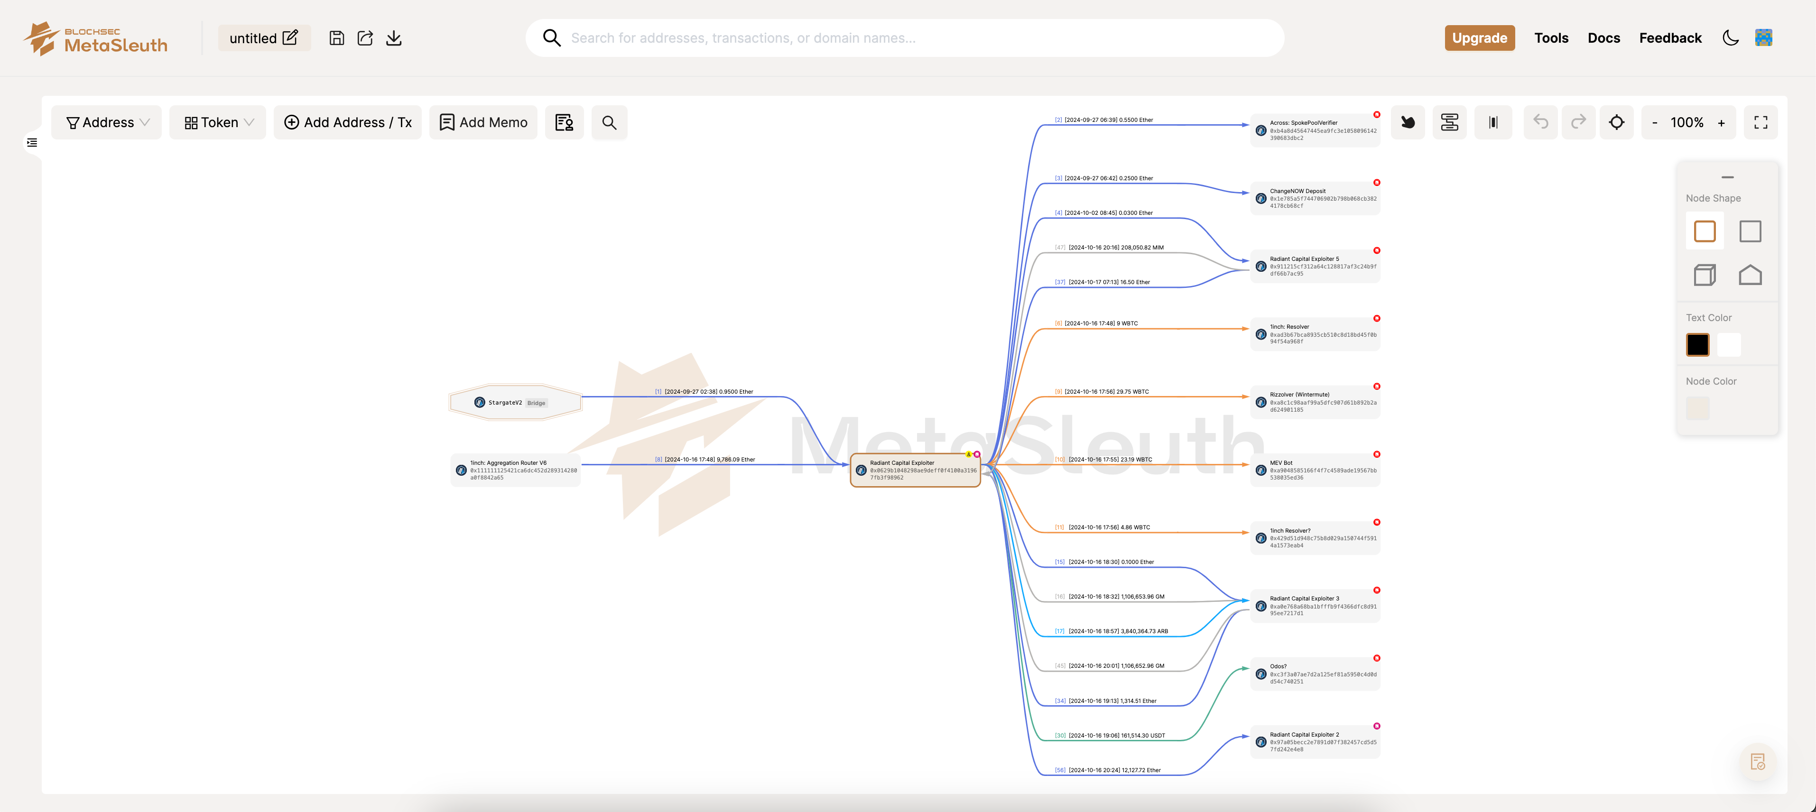Select the 3D cube node shape
The height and width of the screenshot is (812, 1816).
click(x=1704, y=275)
